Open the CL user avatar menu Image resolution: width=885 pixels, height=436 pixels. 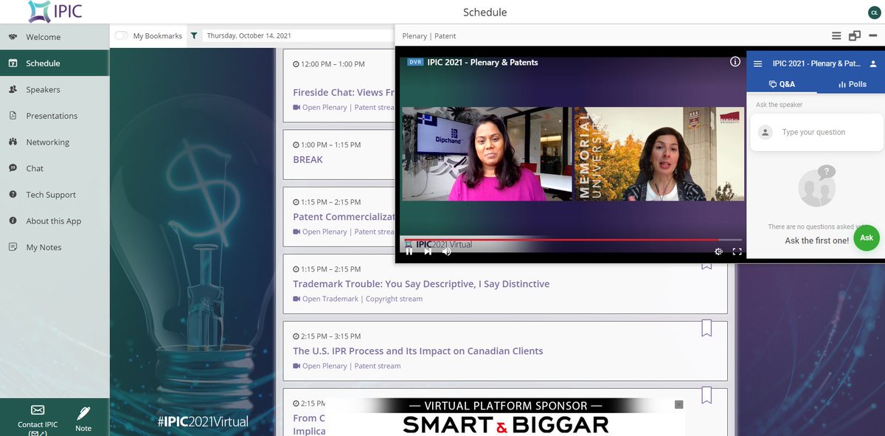(874, 12)
